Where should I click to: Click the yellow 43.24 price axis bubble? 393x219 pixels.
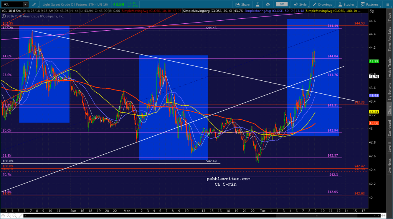tap(374, 112)
